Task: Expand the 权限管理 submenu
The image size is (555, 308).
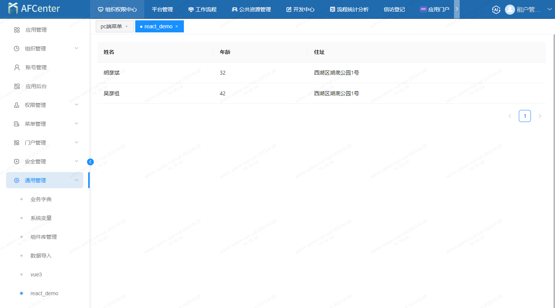Action: point(76,105)
